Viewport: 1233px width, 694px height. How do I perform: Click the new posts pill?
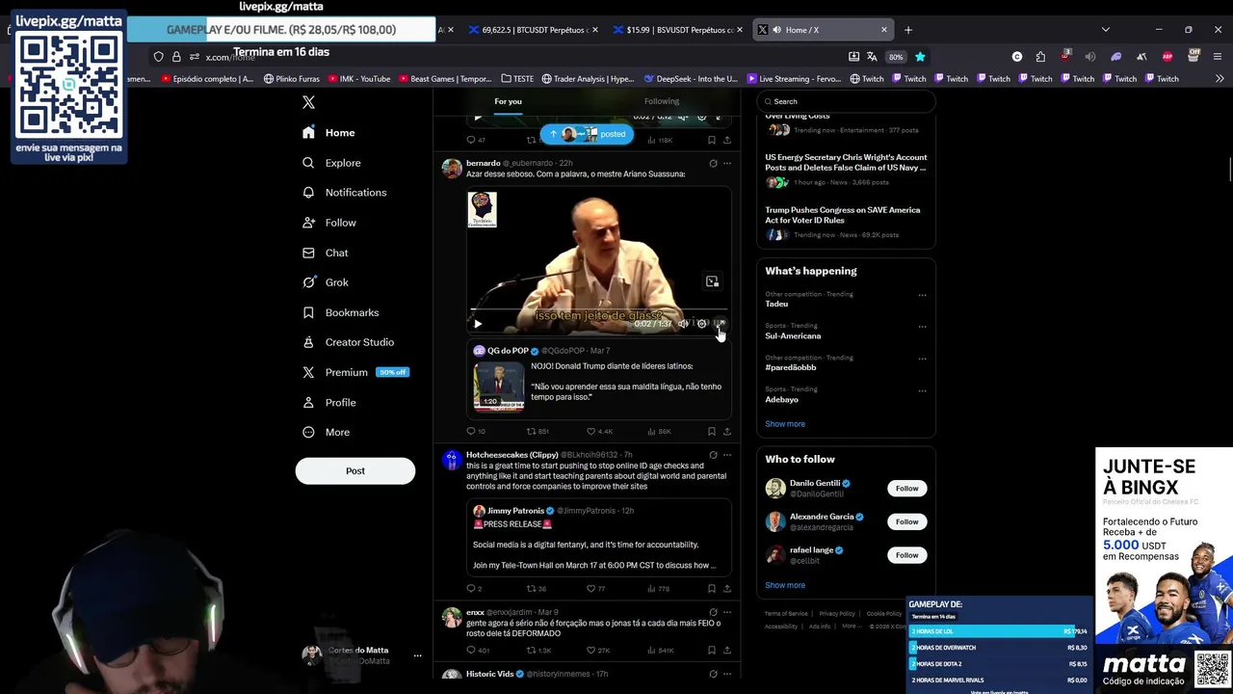pyautogui.click(x=587, y=134)
